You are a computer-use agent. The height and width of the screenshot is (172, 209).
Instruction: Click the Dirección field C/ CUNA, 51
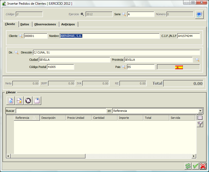tap(116, 52)
